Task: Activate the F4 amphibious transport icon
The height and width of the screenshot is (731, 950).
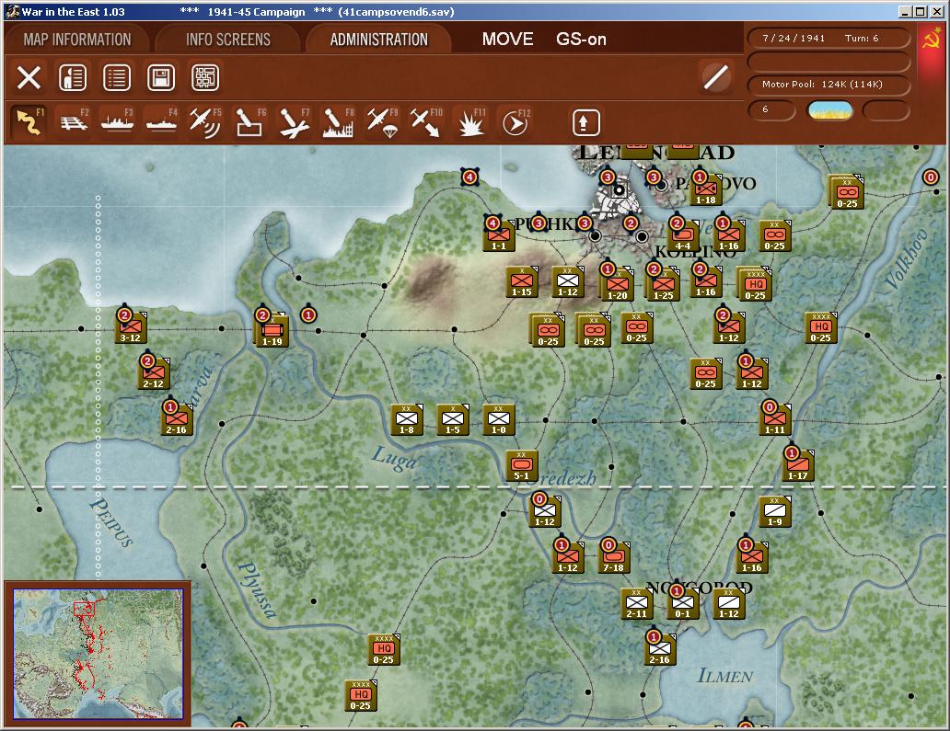Action: pos(161,121)
